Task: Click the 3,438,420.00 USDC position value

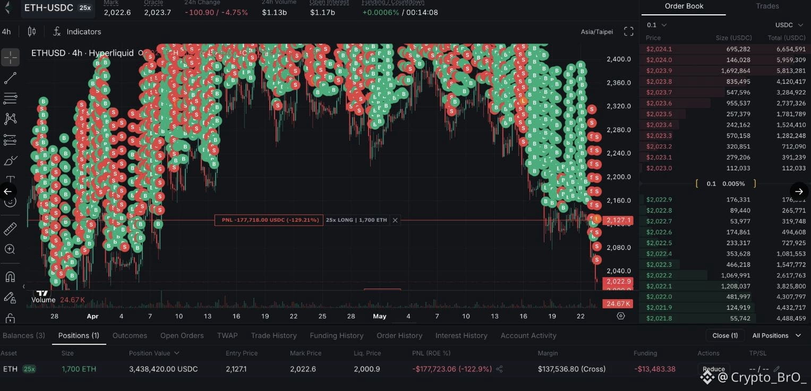Action: point(164,369)
